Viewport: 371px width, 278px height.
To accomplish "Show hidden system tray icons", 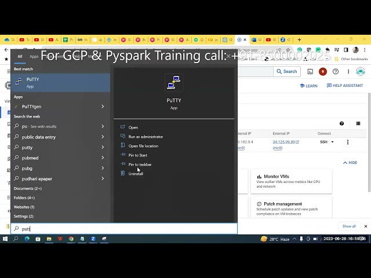I will (294, 239).
